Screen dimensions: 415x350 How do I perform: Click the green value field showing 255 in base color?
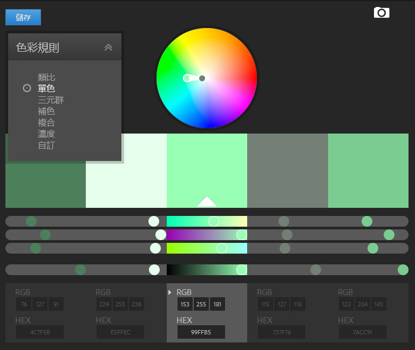[201, 304]
